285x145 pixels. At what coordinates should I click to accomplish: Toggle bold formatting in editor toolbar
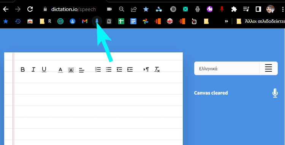(23, 69)
